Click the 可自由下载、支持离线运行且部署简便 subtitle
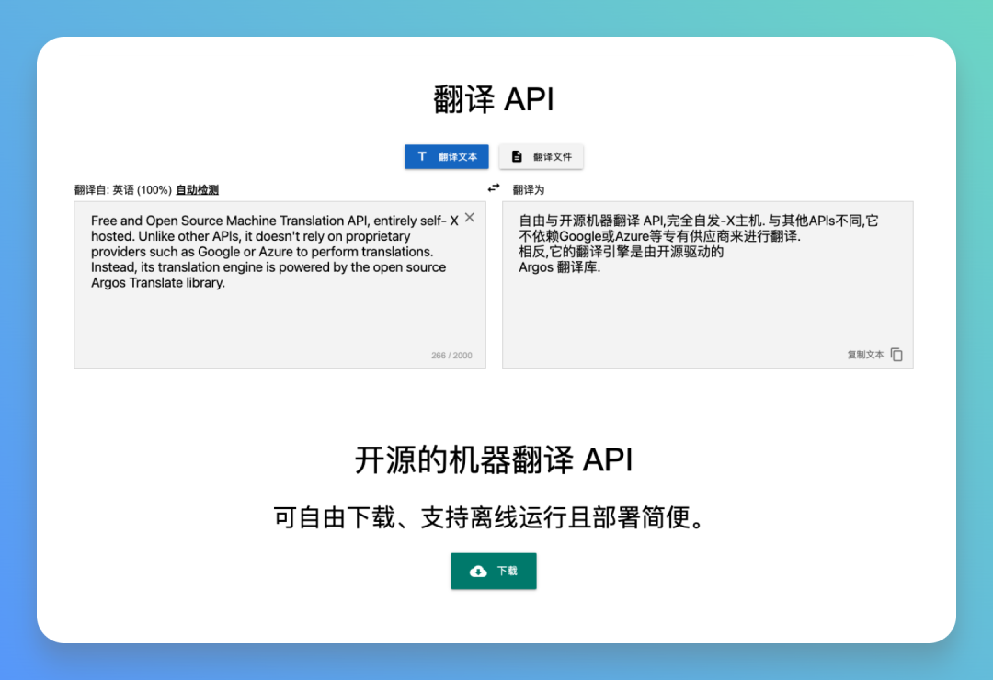 click(489, 518)
